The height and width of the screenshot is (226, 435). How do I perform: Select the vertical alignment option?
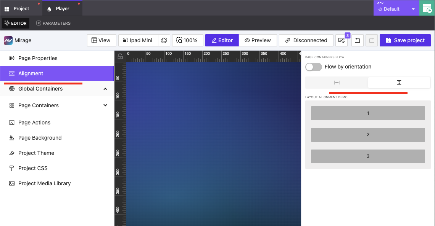click(x=399, y=82)
